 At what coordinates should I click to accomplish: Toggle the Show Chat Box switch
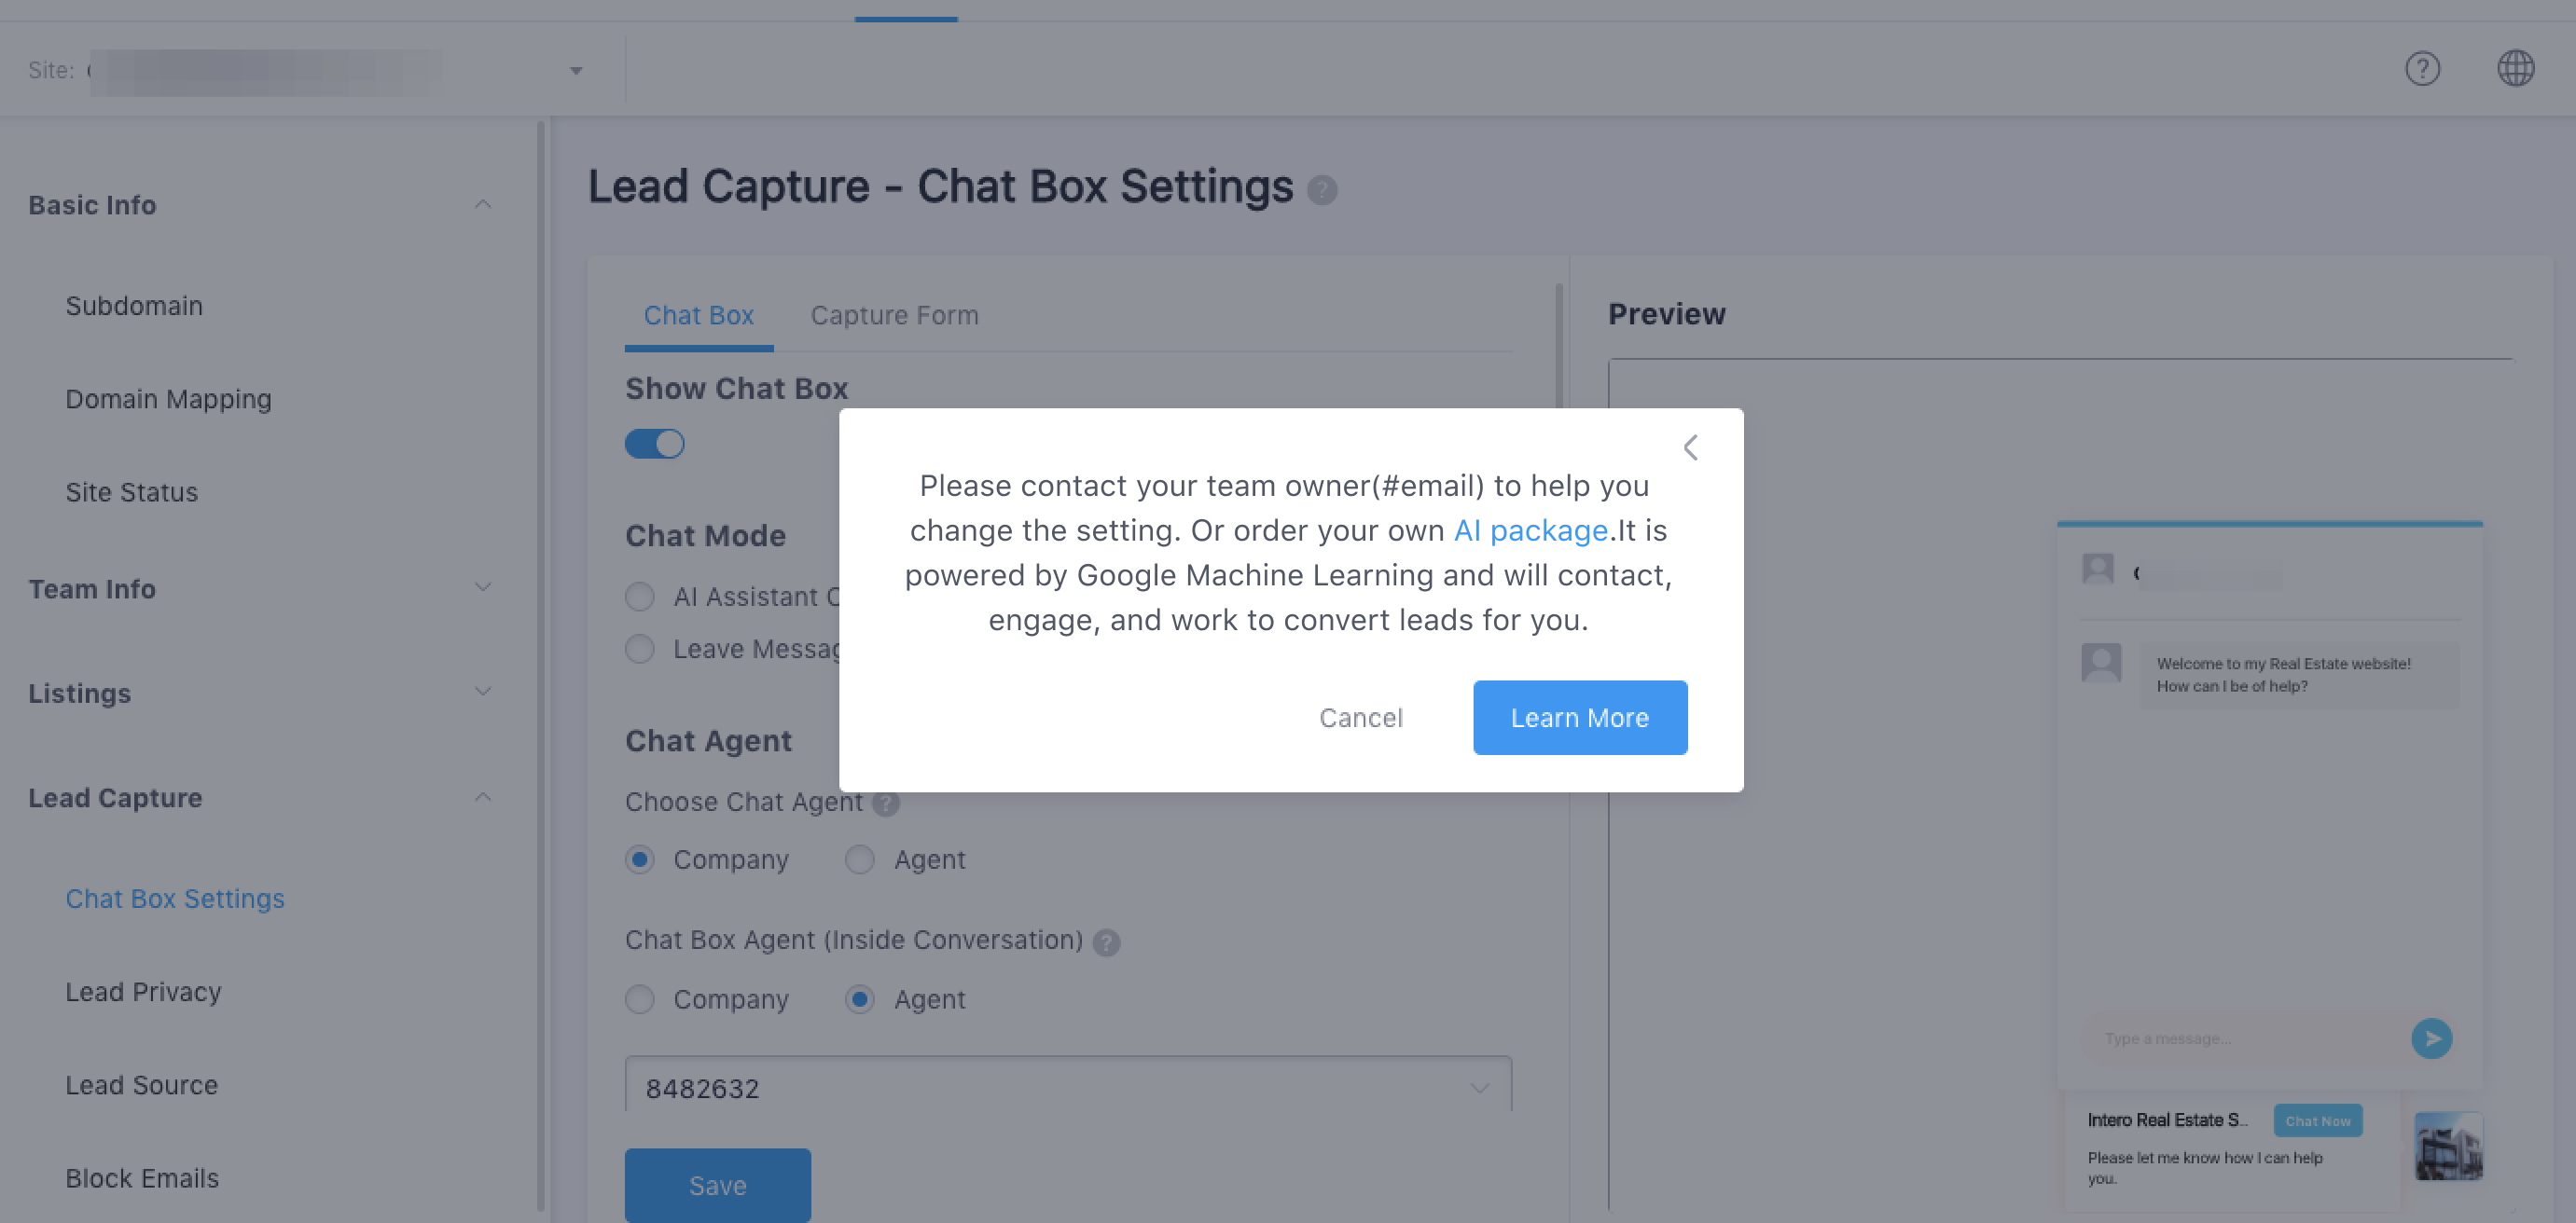[655, 444]
